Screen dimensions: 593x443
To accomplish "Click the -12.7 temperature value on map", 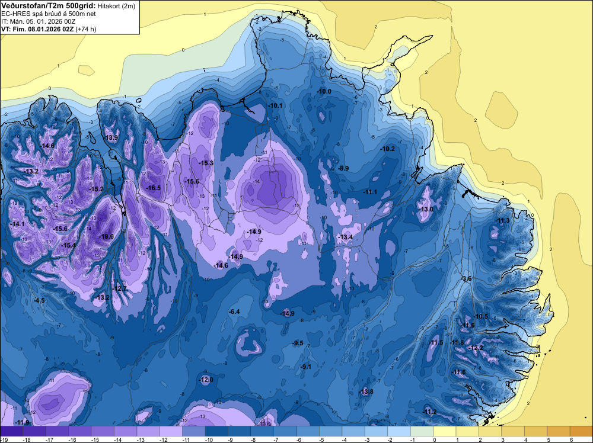I will click(x=120, y=288).
